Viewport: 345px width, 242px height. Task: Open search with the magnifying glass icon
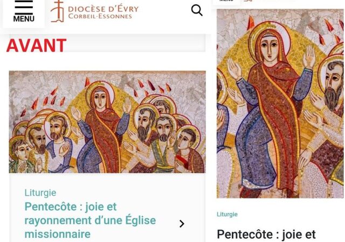197,10
